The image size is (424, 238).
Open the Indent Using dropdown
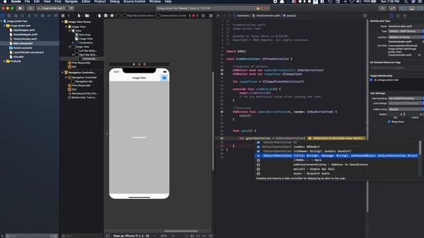(405, 109)
